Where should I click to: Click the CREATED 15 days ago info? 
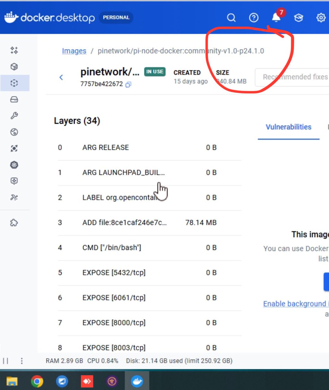click(x=190, y=77)
